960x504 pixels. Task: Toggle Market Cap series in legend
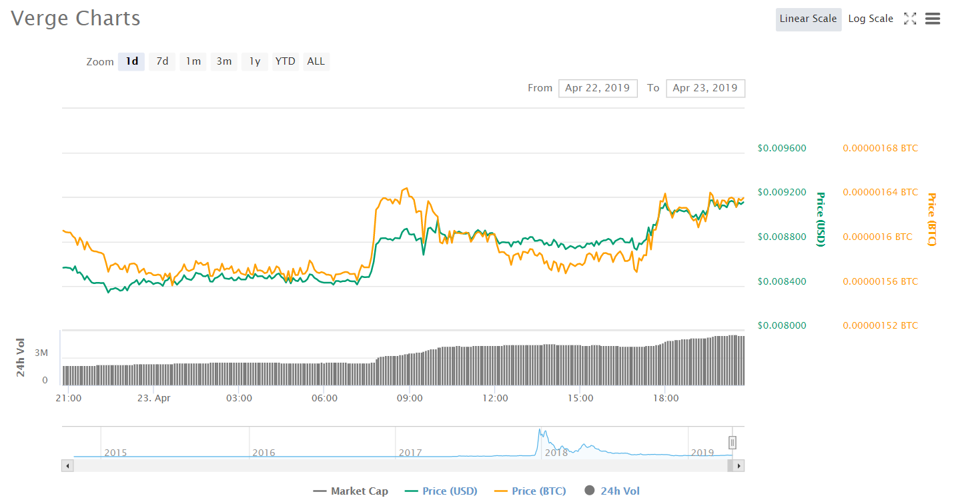pyautogui.click(x=350, y=491)
